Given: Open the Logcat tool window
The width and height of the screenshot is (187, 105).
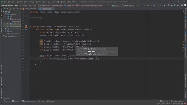Looking at the screenshot, I should (51, 101).
